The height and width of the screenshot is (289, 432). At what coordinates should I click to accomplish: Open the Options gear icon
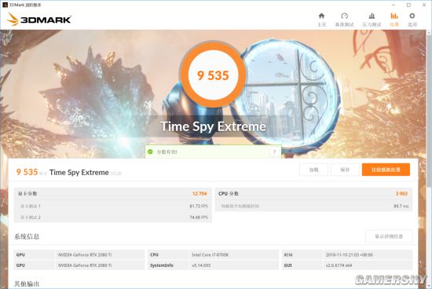(412, 16)
